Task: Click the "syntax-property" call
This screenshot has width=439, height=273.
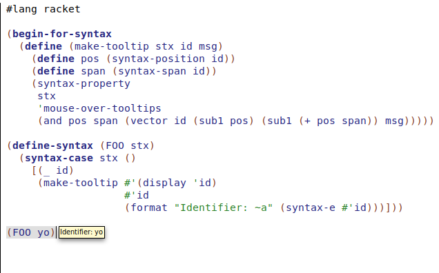Action: point(84,83)
